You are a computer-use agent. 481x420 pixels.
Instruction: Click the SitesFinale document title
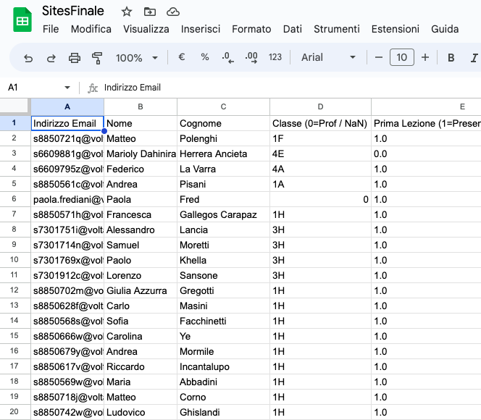point(73,11)
